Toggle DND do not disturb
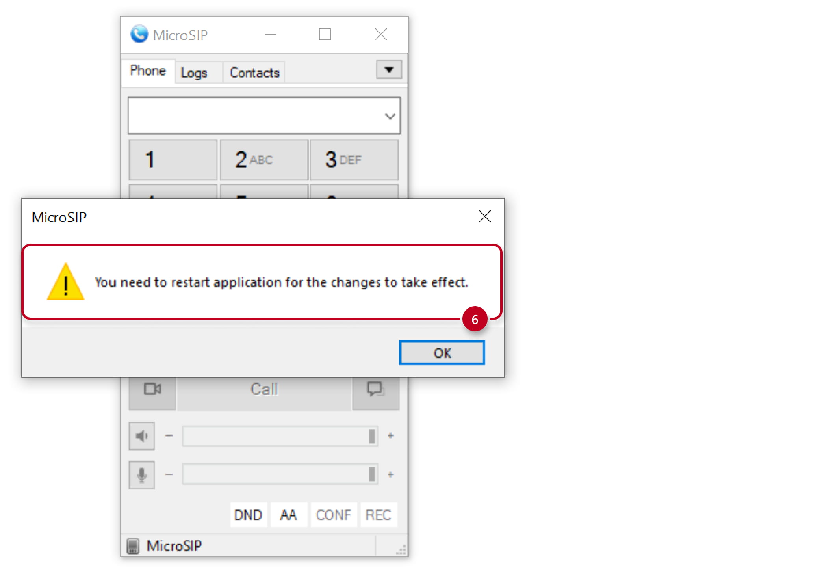Image resolution: width=835 pixels, height=573 pixels. 248,515
